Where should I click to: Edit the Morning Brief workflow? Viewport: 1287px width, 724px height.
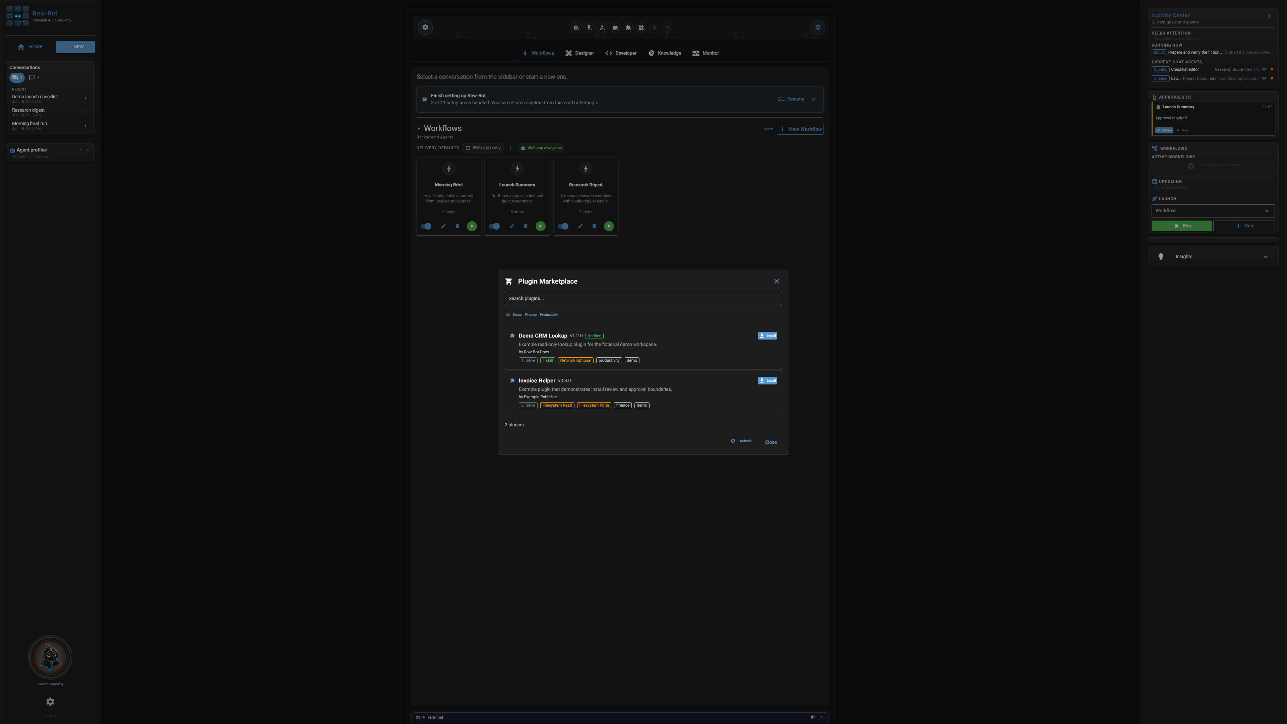[443, 226]
